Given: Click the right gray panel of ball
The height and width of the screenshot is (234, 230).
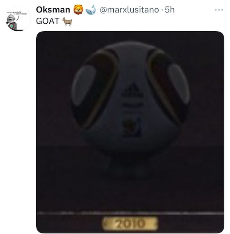Looking at the screenshot, I should pyautogui.click(x=179, y=83).
